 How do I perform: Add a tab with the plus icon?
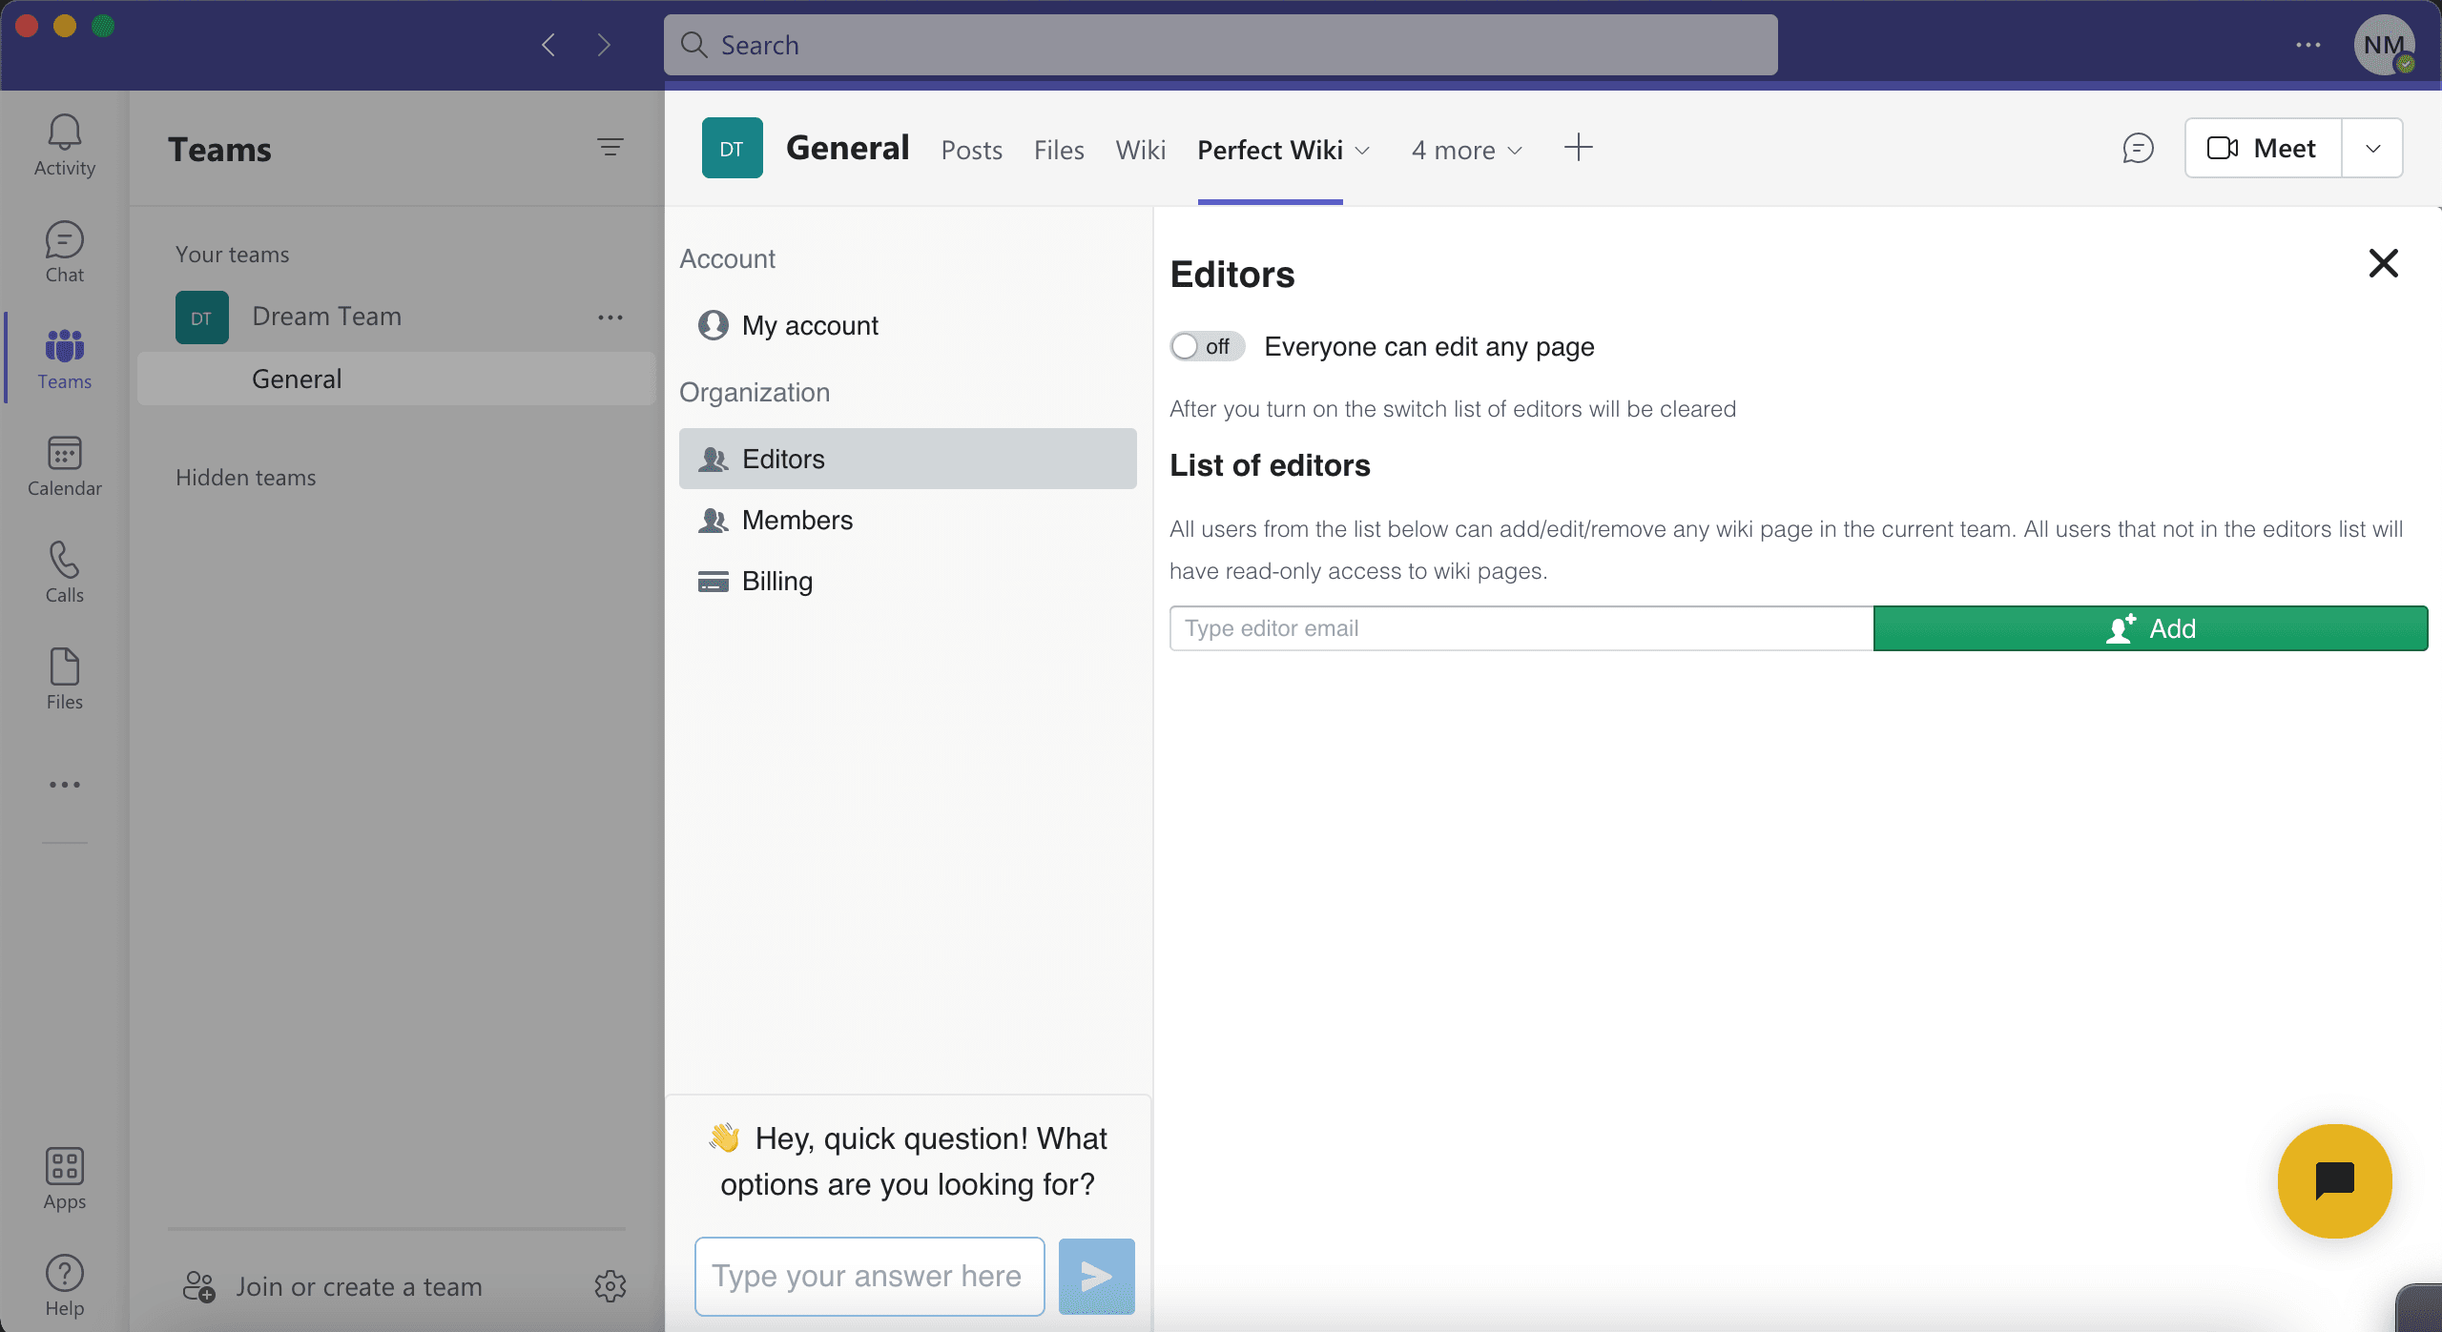click(1579, 148)
